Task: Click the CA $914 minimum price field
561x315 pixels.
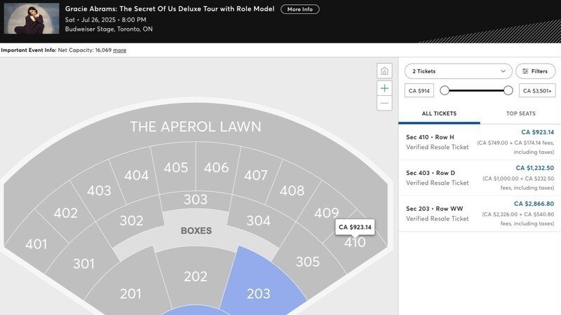Action: [419, 90]
